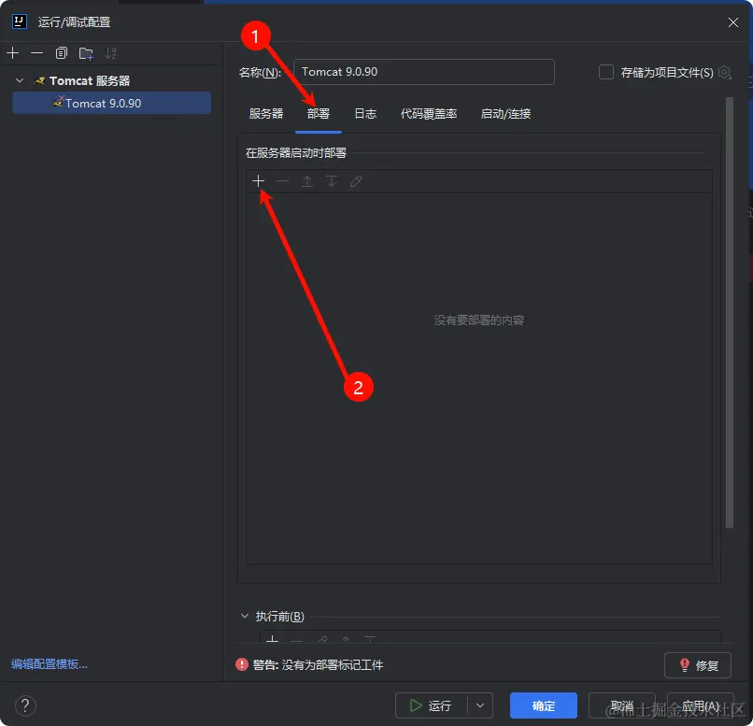Open the 运行 button dropdown arrow
Image resolution: width=753 pixels, height=726 pixels.
click(x=480, y=705)
